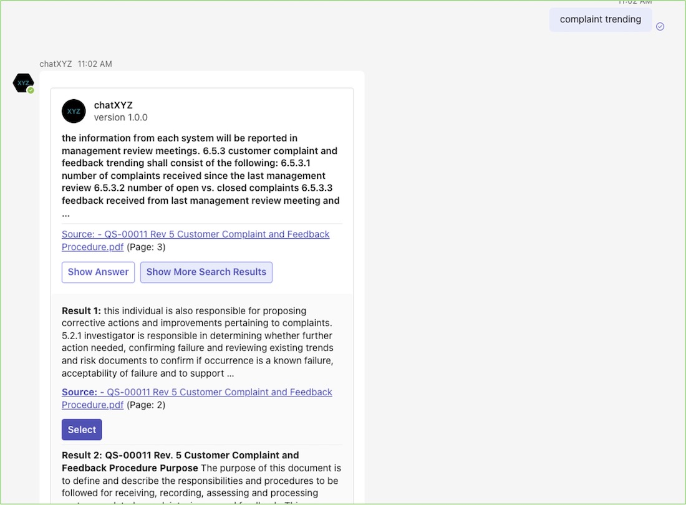
Task: Click the green online status badge
Action: tap(31, 90)
